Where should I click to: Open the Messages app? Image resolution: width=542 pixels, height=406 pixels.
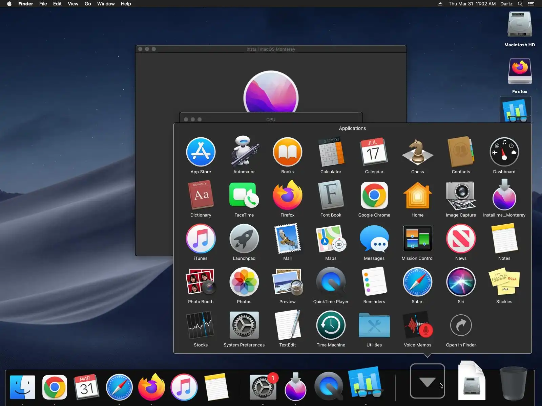[374, 239]
